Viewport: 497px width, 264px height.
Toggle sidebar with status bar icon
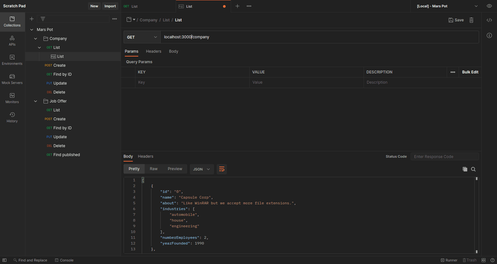point(4,260)
